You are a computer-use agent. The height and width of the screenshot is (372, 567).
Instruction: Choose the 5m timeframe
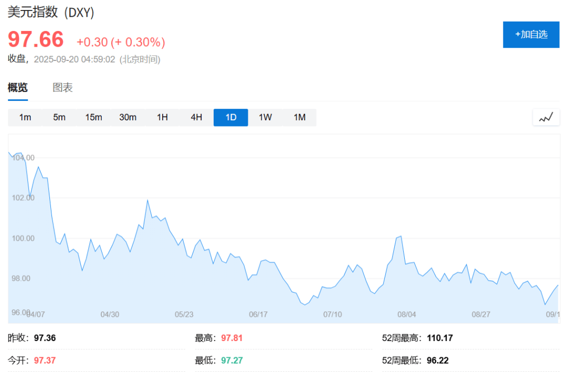[x=59, y=117]
